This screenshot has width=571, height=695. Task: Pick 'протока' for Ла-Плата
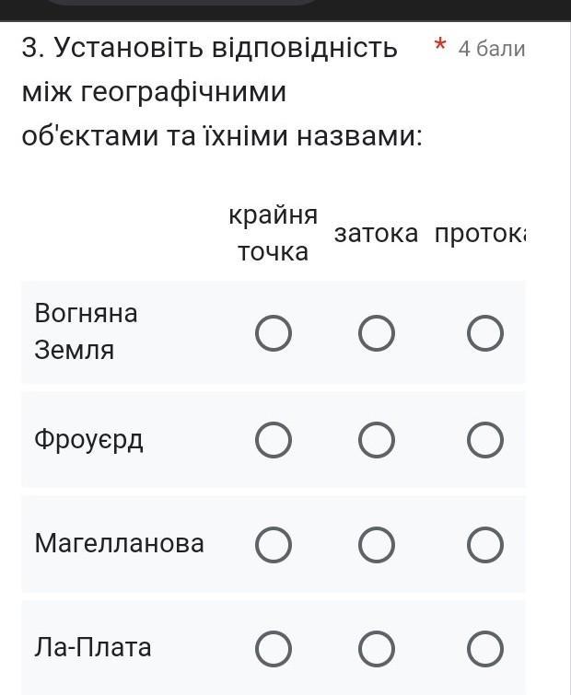[x=485, y=650]
